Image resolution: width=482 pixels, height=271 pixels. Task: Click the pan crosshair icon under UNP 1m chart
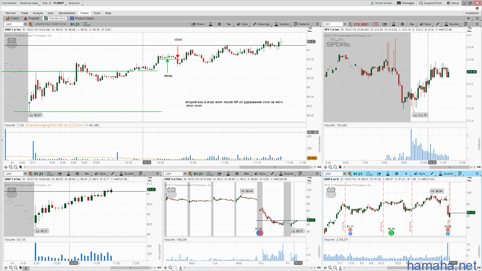click(x=6, y=167)
